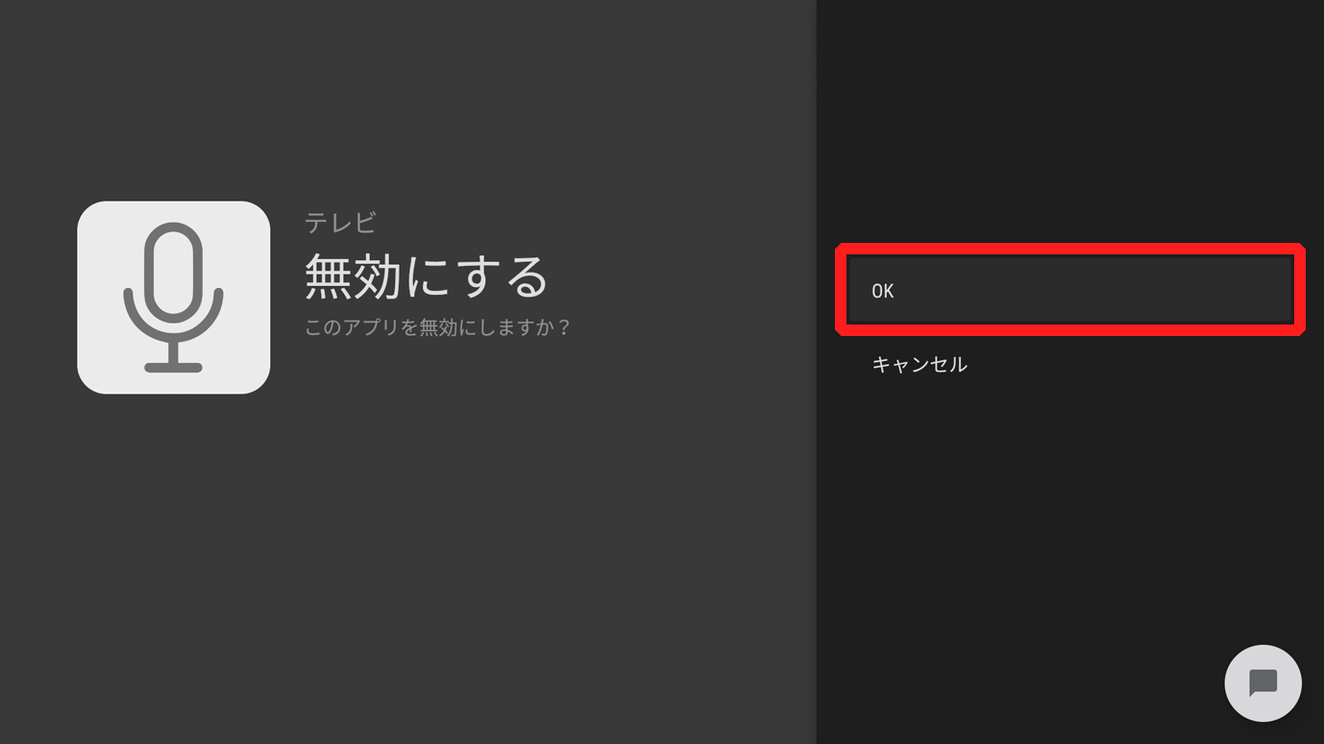Viewport: 1324px width, 744px height.
Task: Open the chat bubble floating button
Action: click(x=1263, y=683)
